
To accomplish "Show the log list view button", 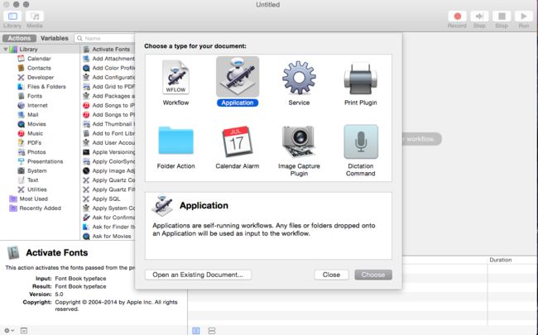I will (196, 331).
